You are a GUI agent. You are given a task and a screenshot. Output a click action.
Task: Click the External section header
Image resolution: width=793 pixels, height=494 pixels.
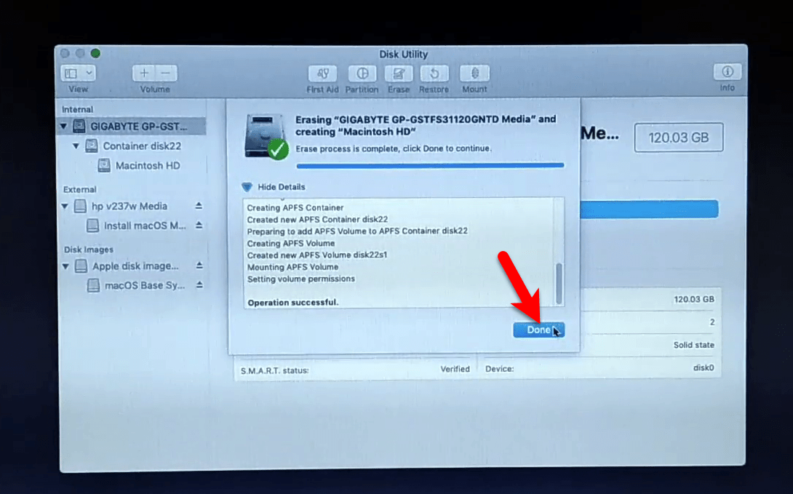point(79,189)
